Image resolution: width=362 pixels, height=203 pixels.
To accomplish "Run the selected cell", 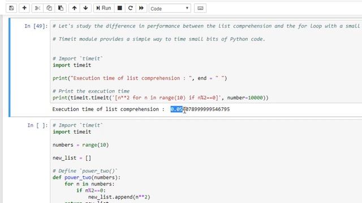I will click(104, 8).
